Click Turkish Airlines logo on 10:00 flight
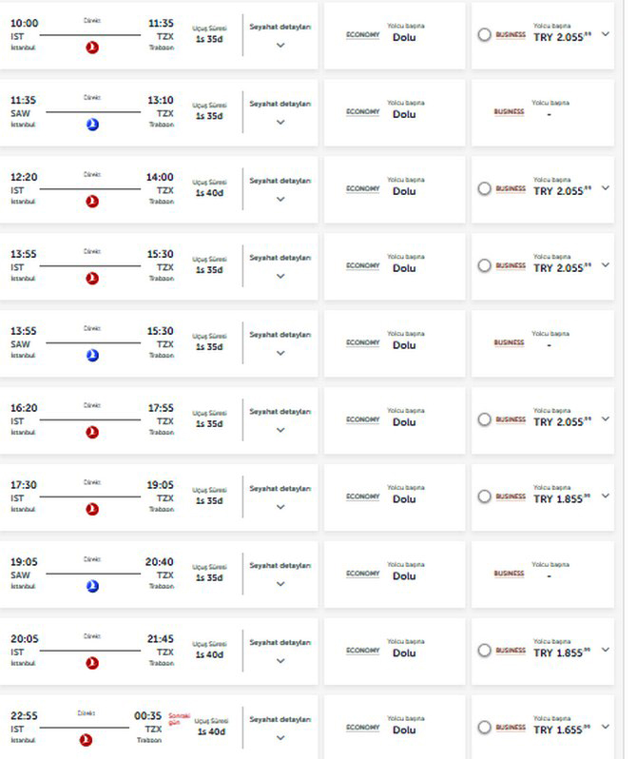This screenshot has height=759, width=637. click(92, 48)
